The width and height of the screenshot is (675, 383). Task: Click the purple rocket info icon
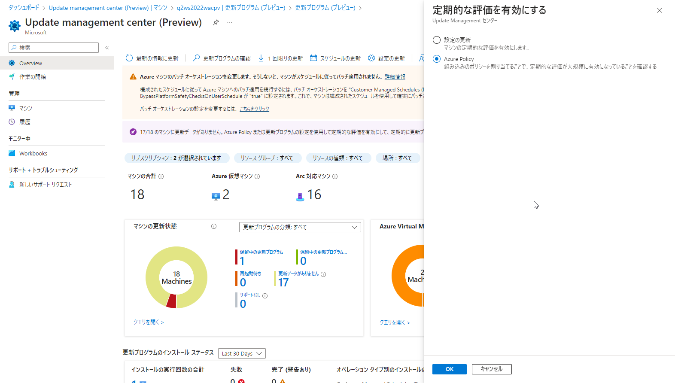click(x=133, y=132)
